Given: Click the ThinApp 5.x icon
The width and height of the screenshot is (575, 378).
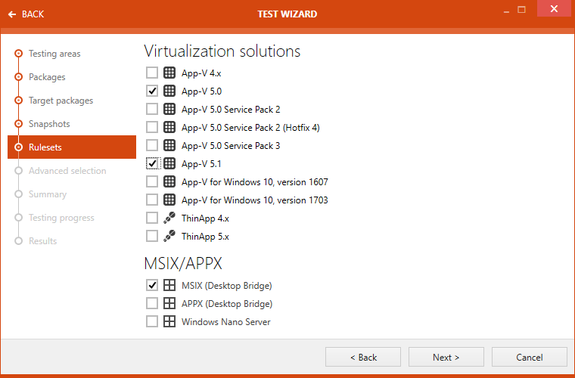Looking at the screenshot, I should click(x=169, y=236).
